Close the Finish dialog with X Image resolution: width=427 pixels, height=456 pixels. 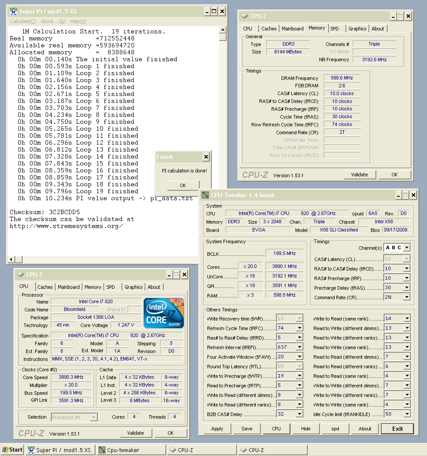pyautogui.click(x=206, y=157)
